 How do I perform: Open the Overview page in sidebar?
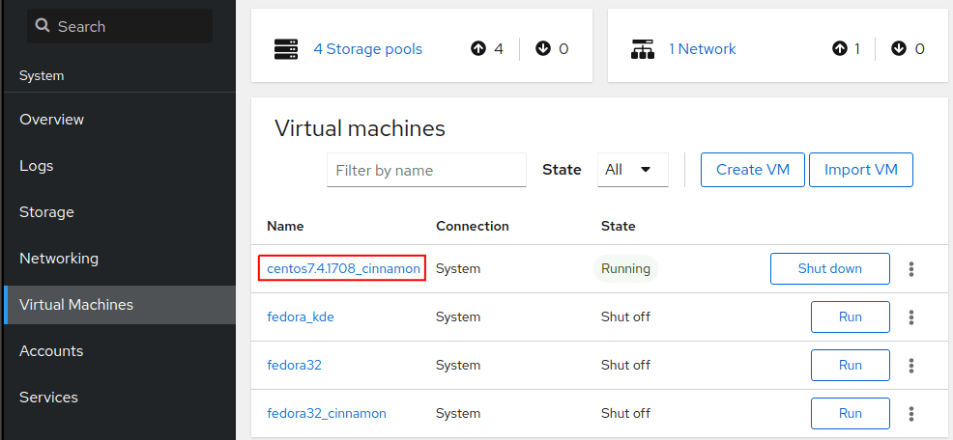tap(52, 120)
